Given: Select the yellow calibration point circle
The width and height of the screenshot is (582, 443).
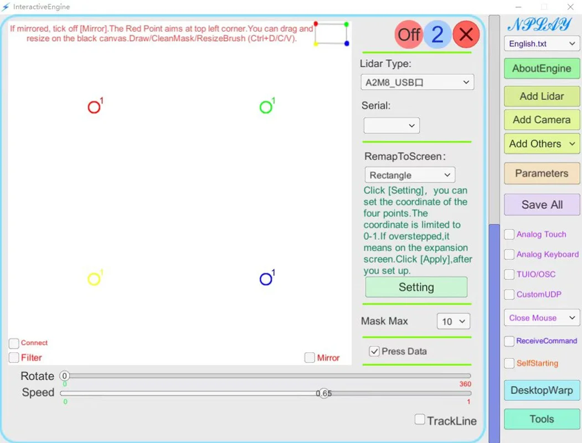Looking at the screenshot, I should click(94, 279).
